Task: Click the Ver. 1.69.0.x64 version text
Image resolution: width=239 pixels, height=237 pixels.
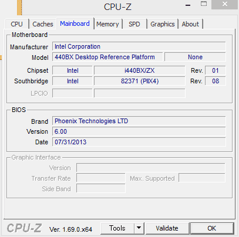Action: pyautogui.click(x=70, y=229)
